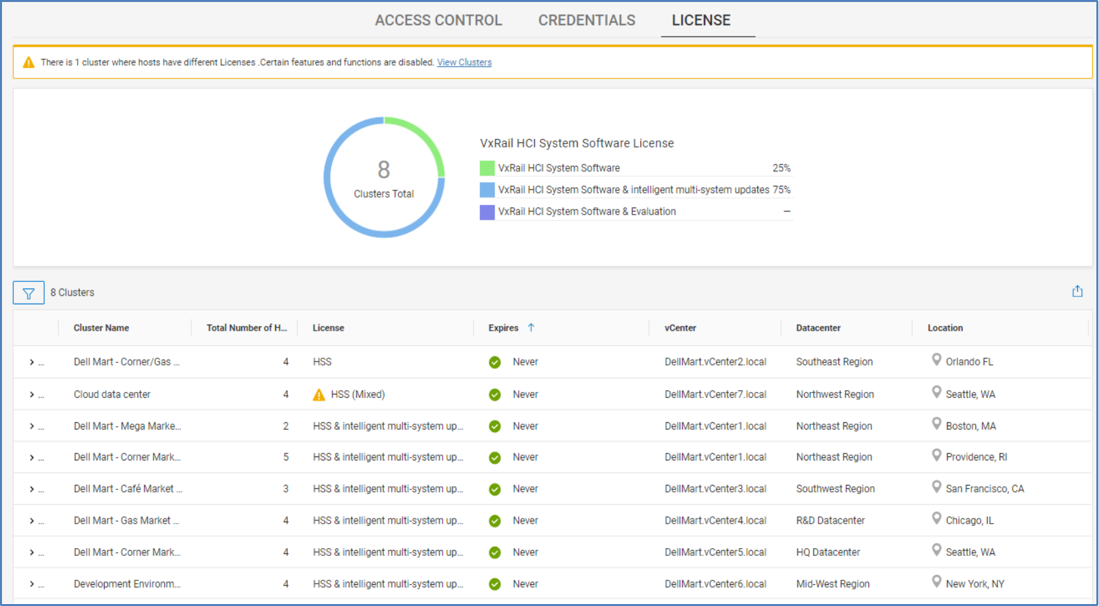Click the Expires sort arrow icon
Viewport: 1099px width, 606px height.
(531, 327)
